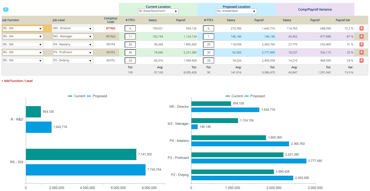Open the Job Level dropdown showing P2 - Dvlpng
This screenshot has height=191, width=370.
tap(73, 60)
